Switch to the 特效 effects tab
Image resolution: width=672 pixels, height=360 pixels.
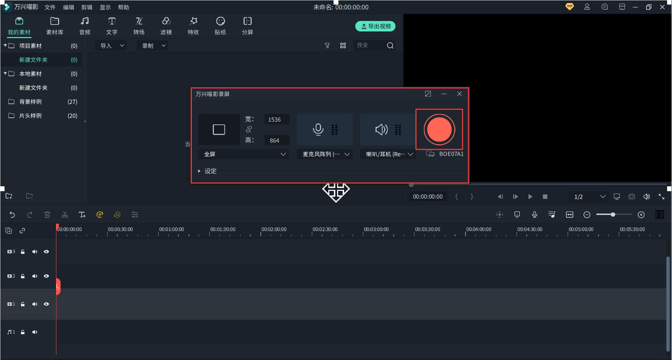pos(193,26)
